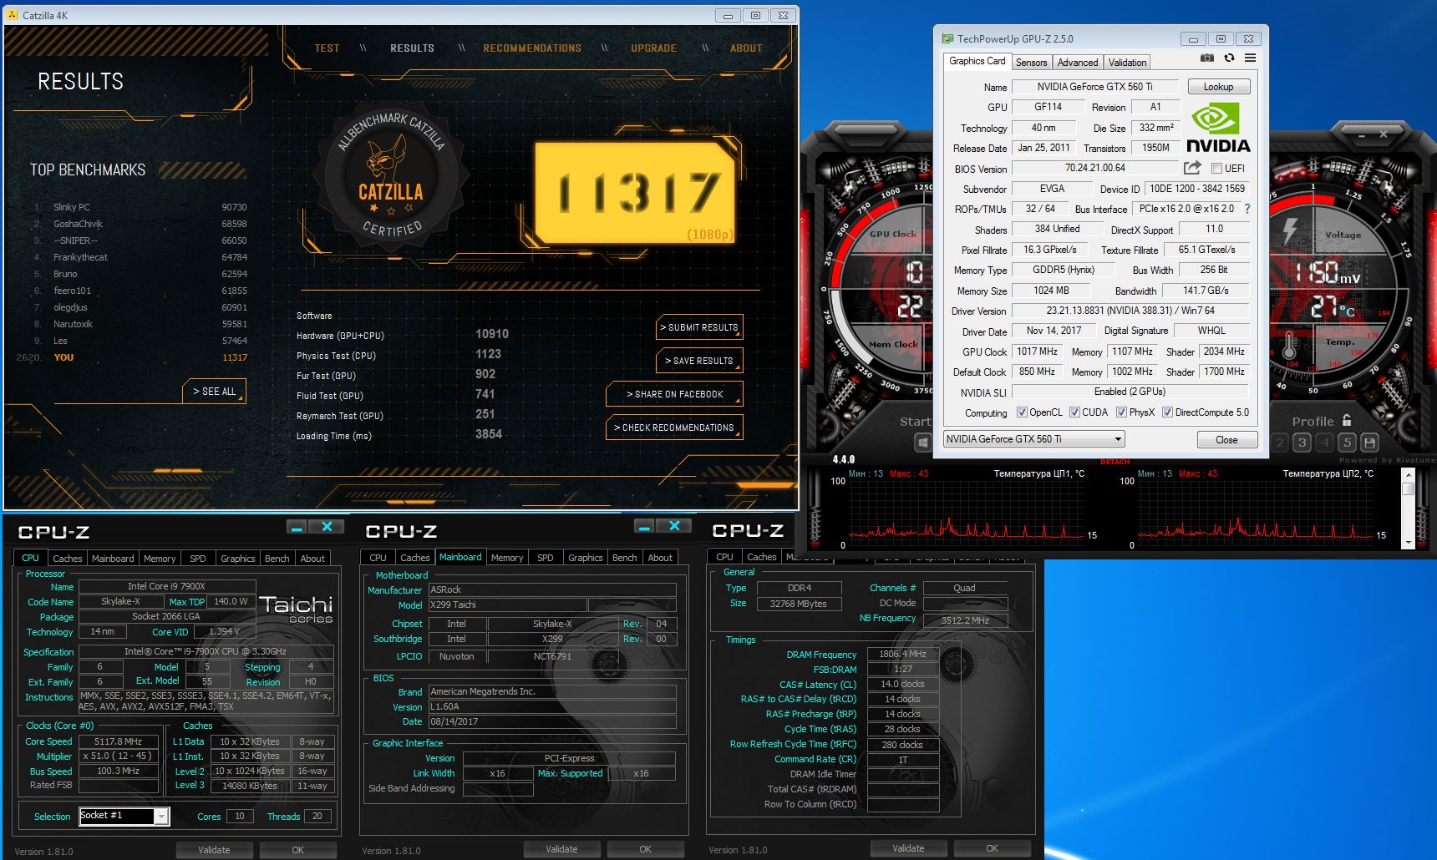The image size is (1437, 860).
Task: Open Bench tab in the CPU-Z Mainboard window
Action: [x=624, y=558]
